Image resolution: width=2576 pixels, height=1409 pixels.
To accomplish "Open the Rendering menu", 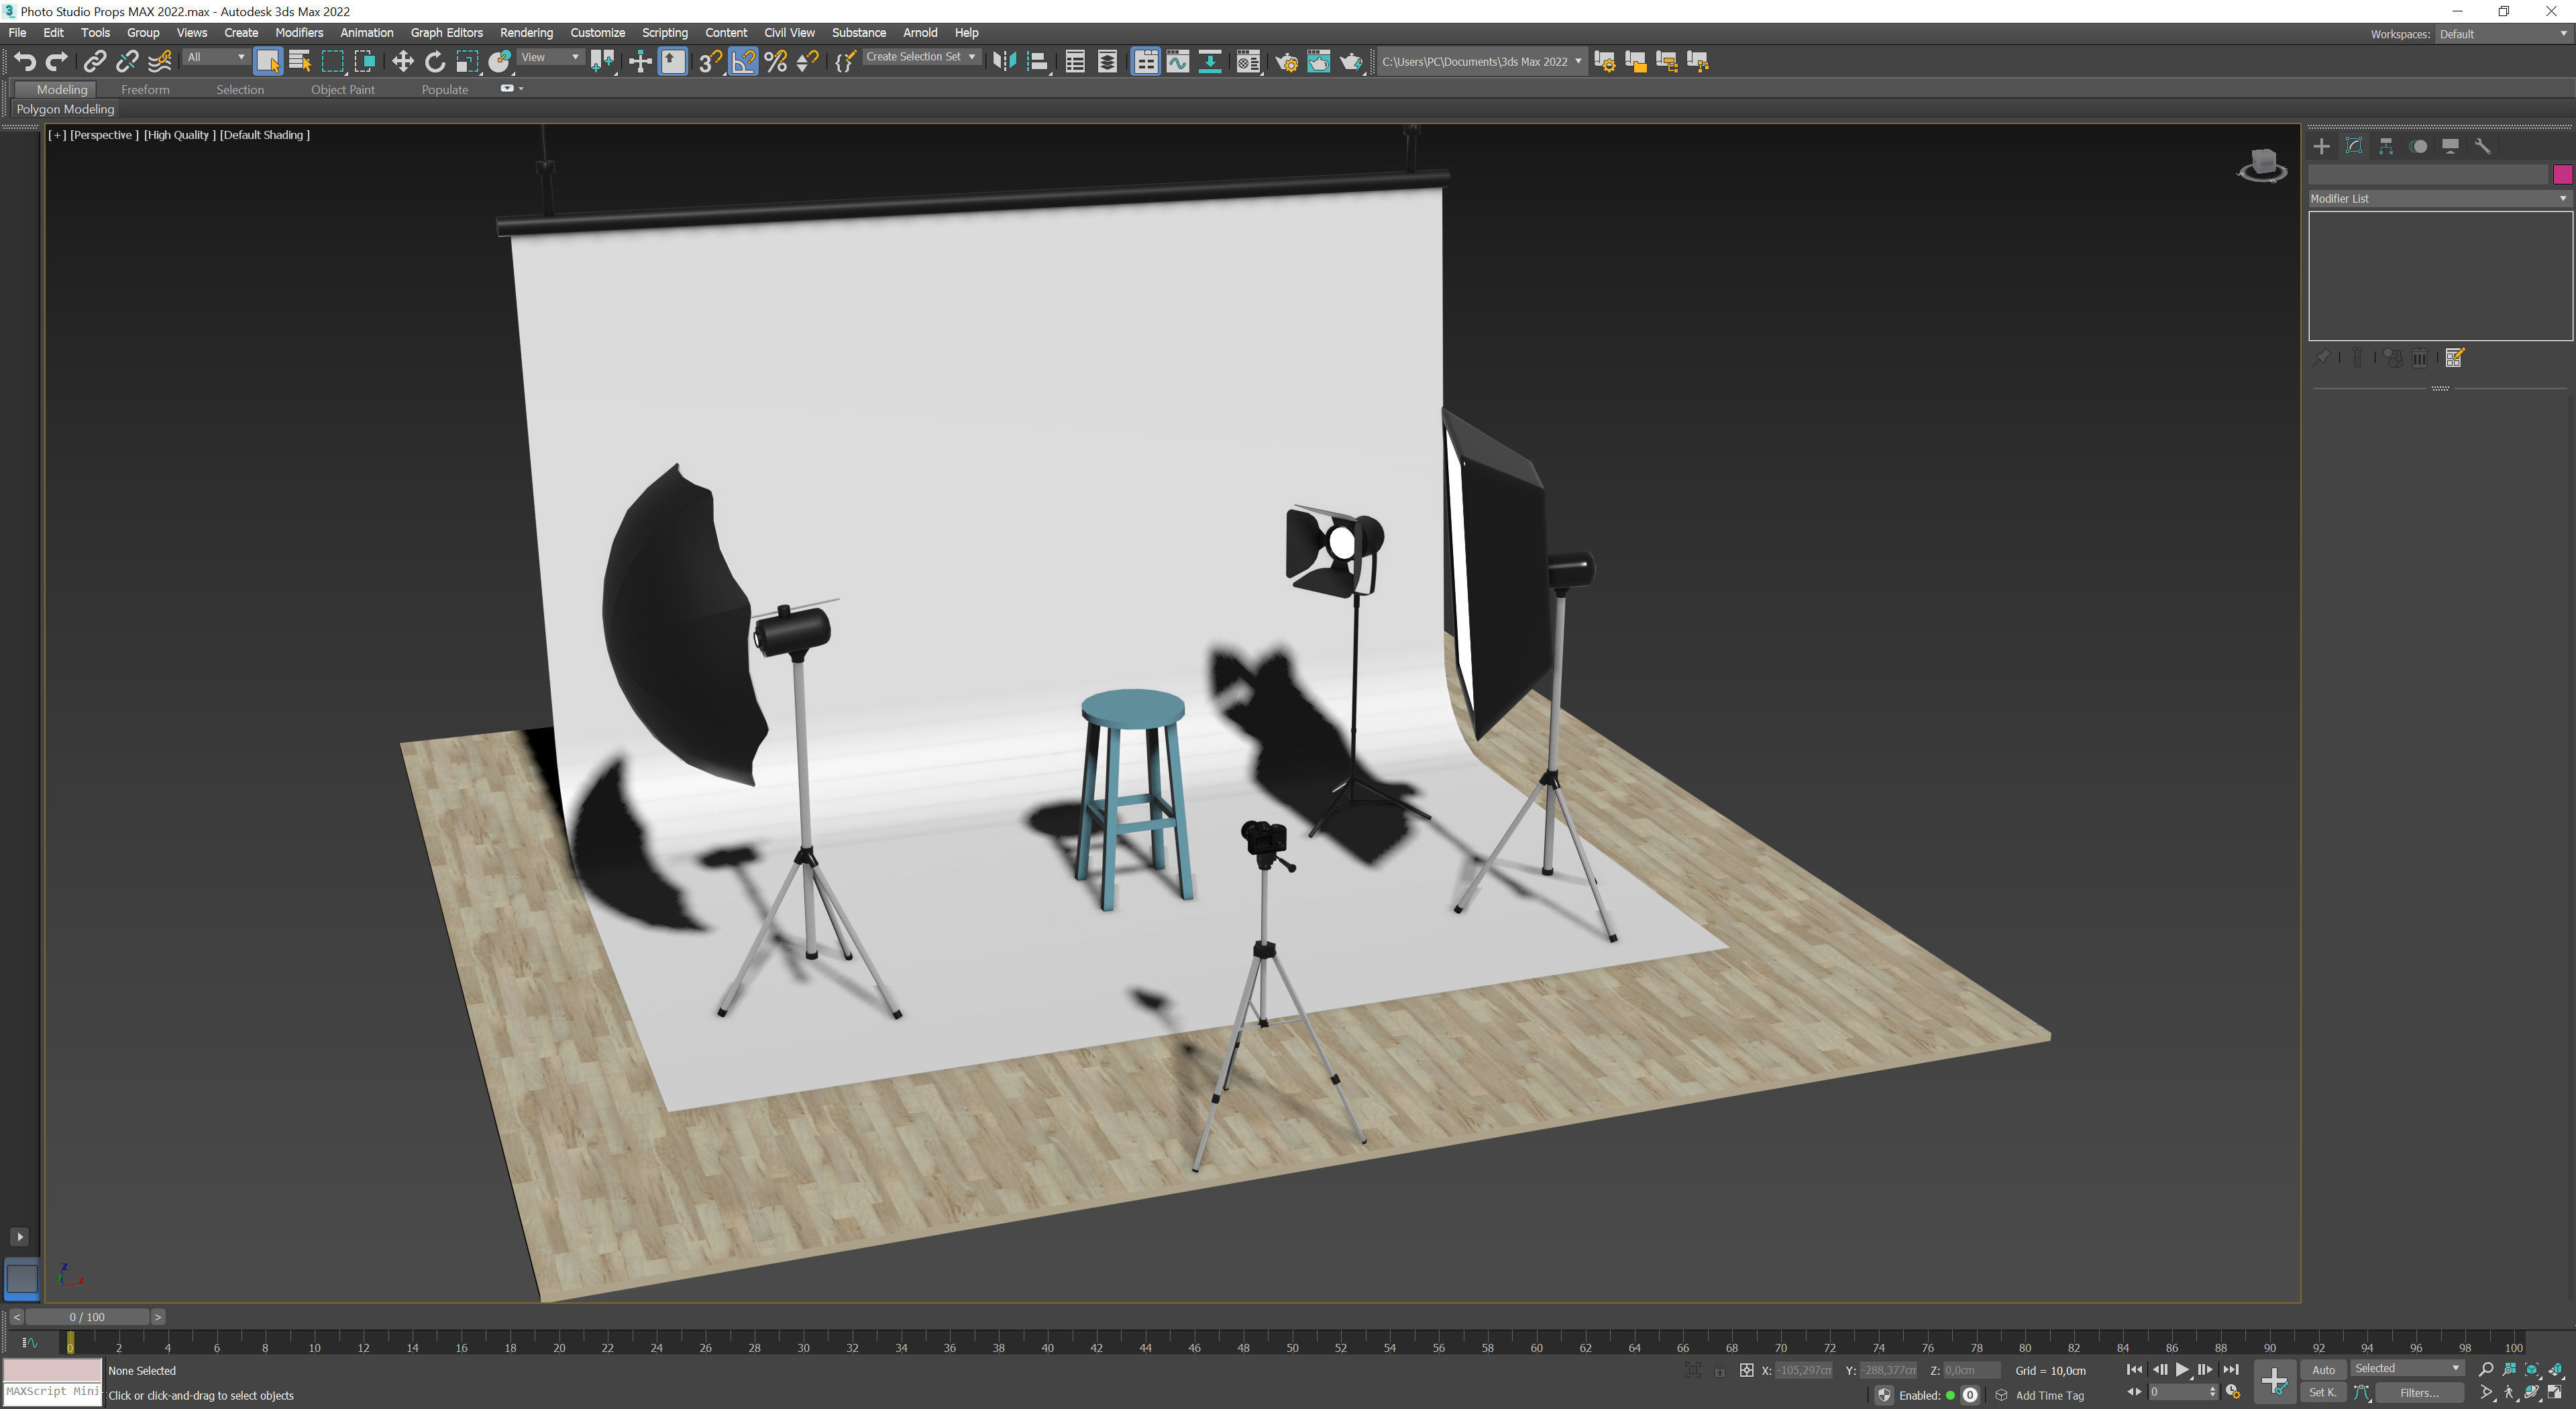I will tap(526, 33).
